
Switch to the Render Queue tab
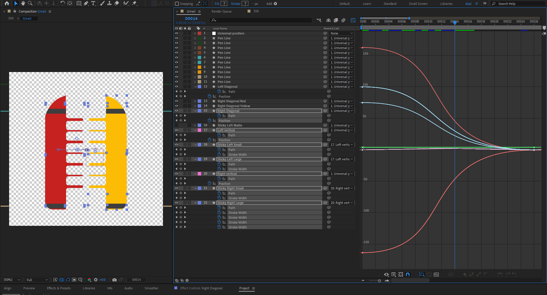(x=221, y=11)
